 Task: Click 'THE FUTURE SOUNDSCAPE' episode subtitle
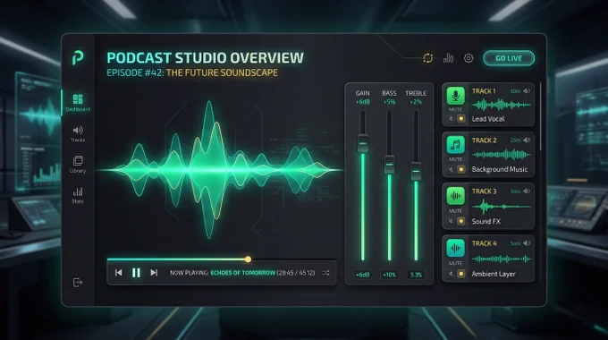[x=222, y=72]
